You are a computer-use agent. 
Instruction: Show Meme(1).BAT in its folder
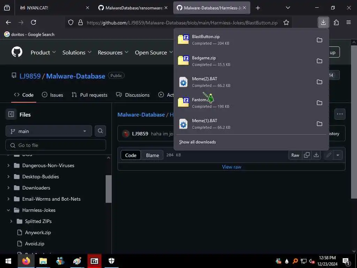[319, 124]
